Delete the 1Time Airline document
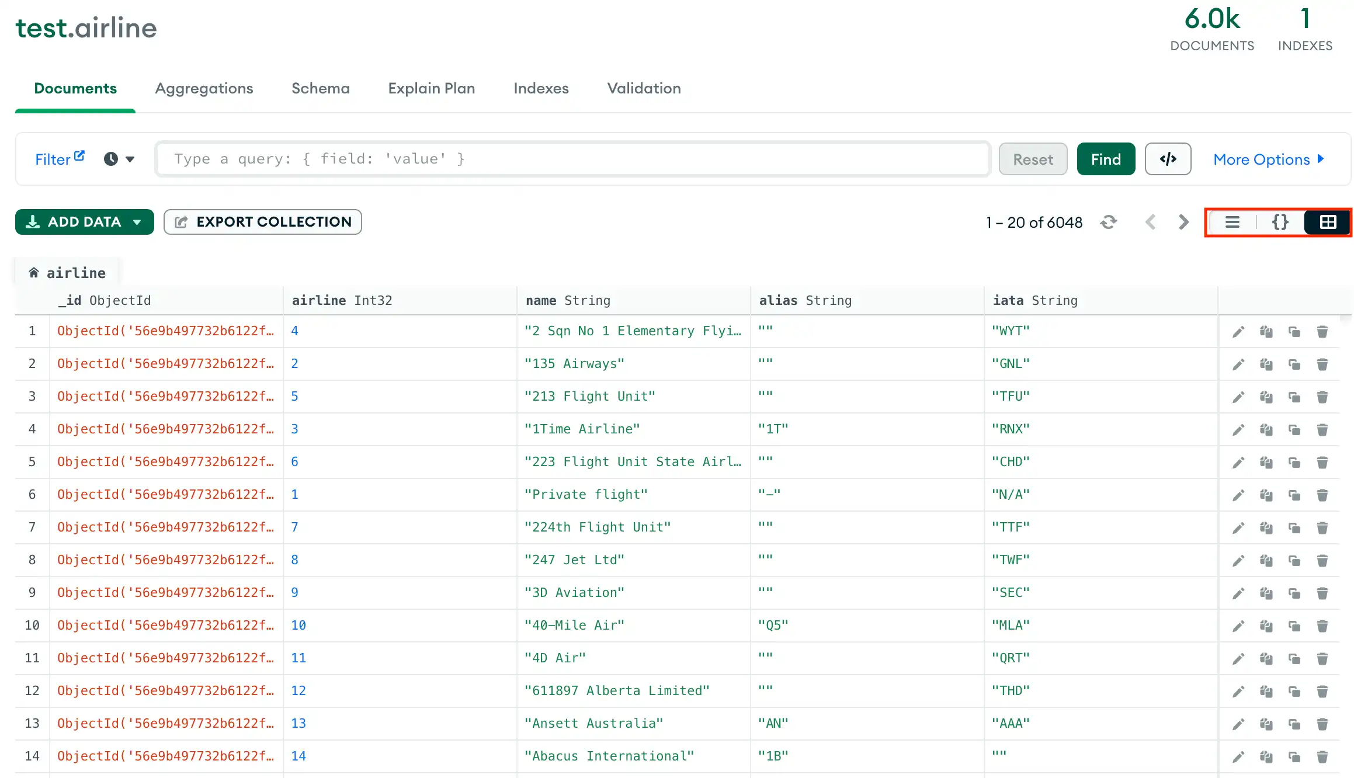Screen dimensions: 1354x778 pyautogui.click(x=1322, y=430)
